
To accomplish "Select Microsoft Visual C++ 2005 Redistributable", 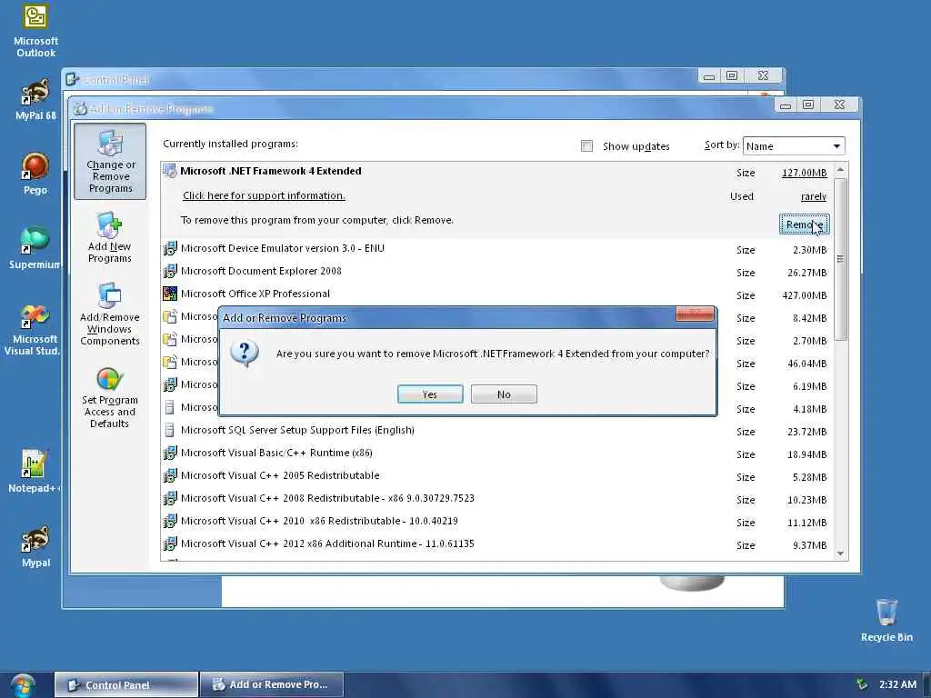I will pos(496,475).
